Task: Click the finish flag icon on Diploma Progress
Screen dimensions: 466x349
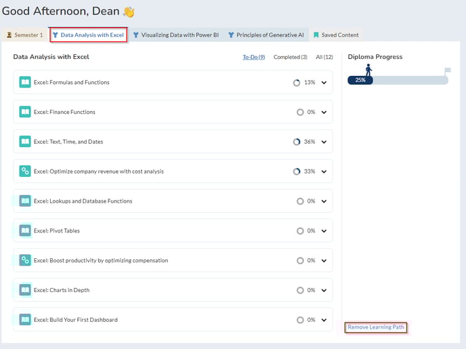Action: tap(448, 70)
